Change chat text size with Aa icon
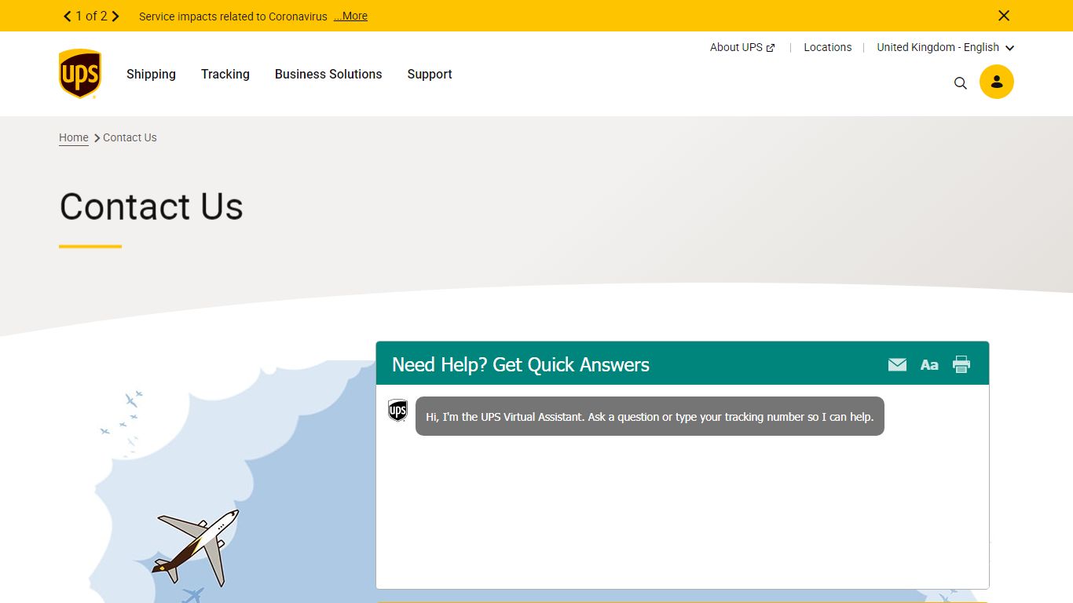The width and height of the screenshot is (1073, 603). point(929,364)
